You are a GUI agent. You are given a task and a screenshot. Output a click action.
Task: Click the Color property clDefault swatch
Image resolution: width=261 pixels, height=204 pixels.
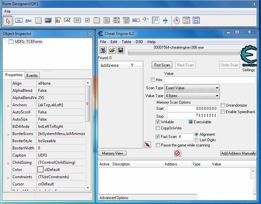40,170
